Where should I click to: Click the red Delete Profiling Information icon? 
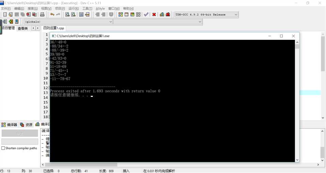click(168, 14)
